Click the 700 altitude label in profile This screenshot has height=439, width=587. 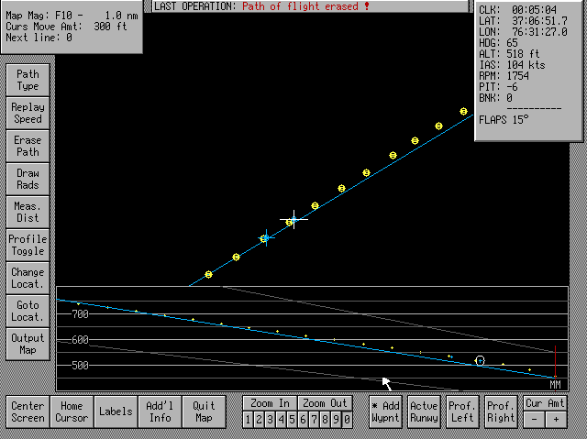(x=81, y=314)
